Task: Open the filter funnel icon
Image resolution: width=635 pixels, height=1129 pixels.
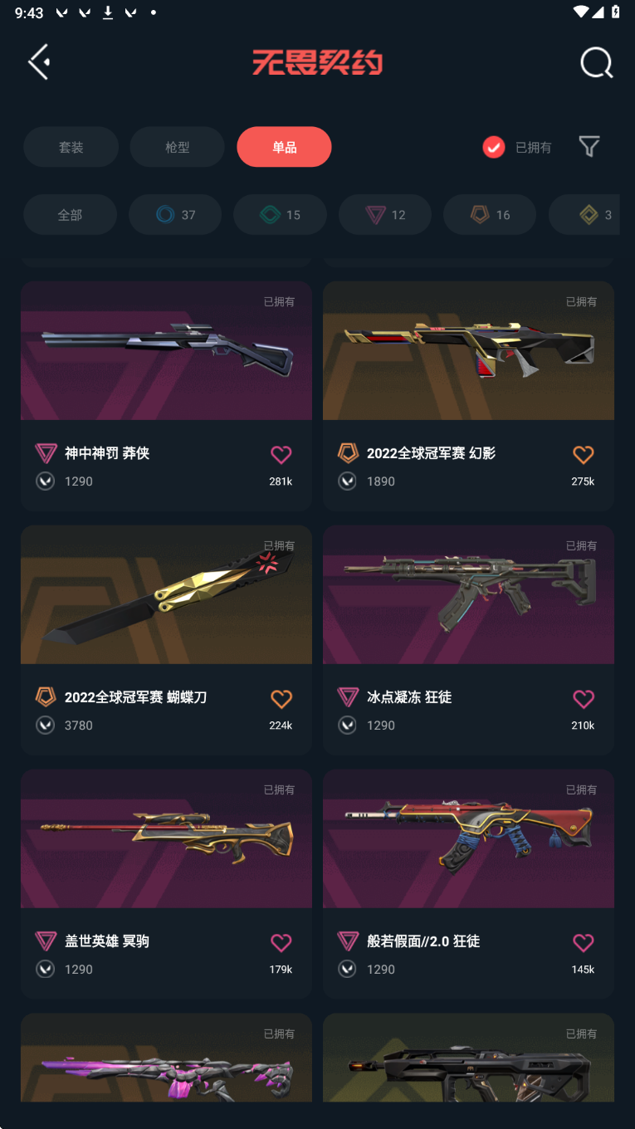Action: [x=589, y=147]
